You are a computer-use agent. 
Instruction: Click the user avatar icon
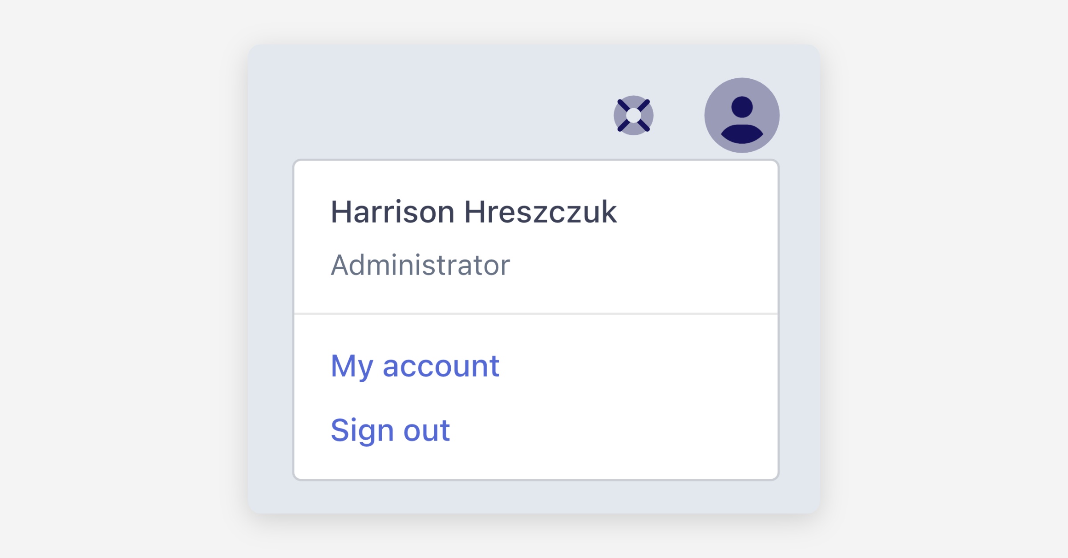click(741, 115)
